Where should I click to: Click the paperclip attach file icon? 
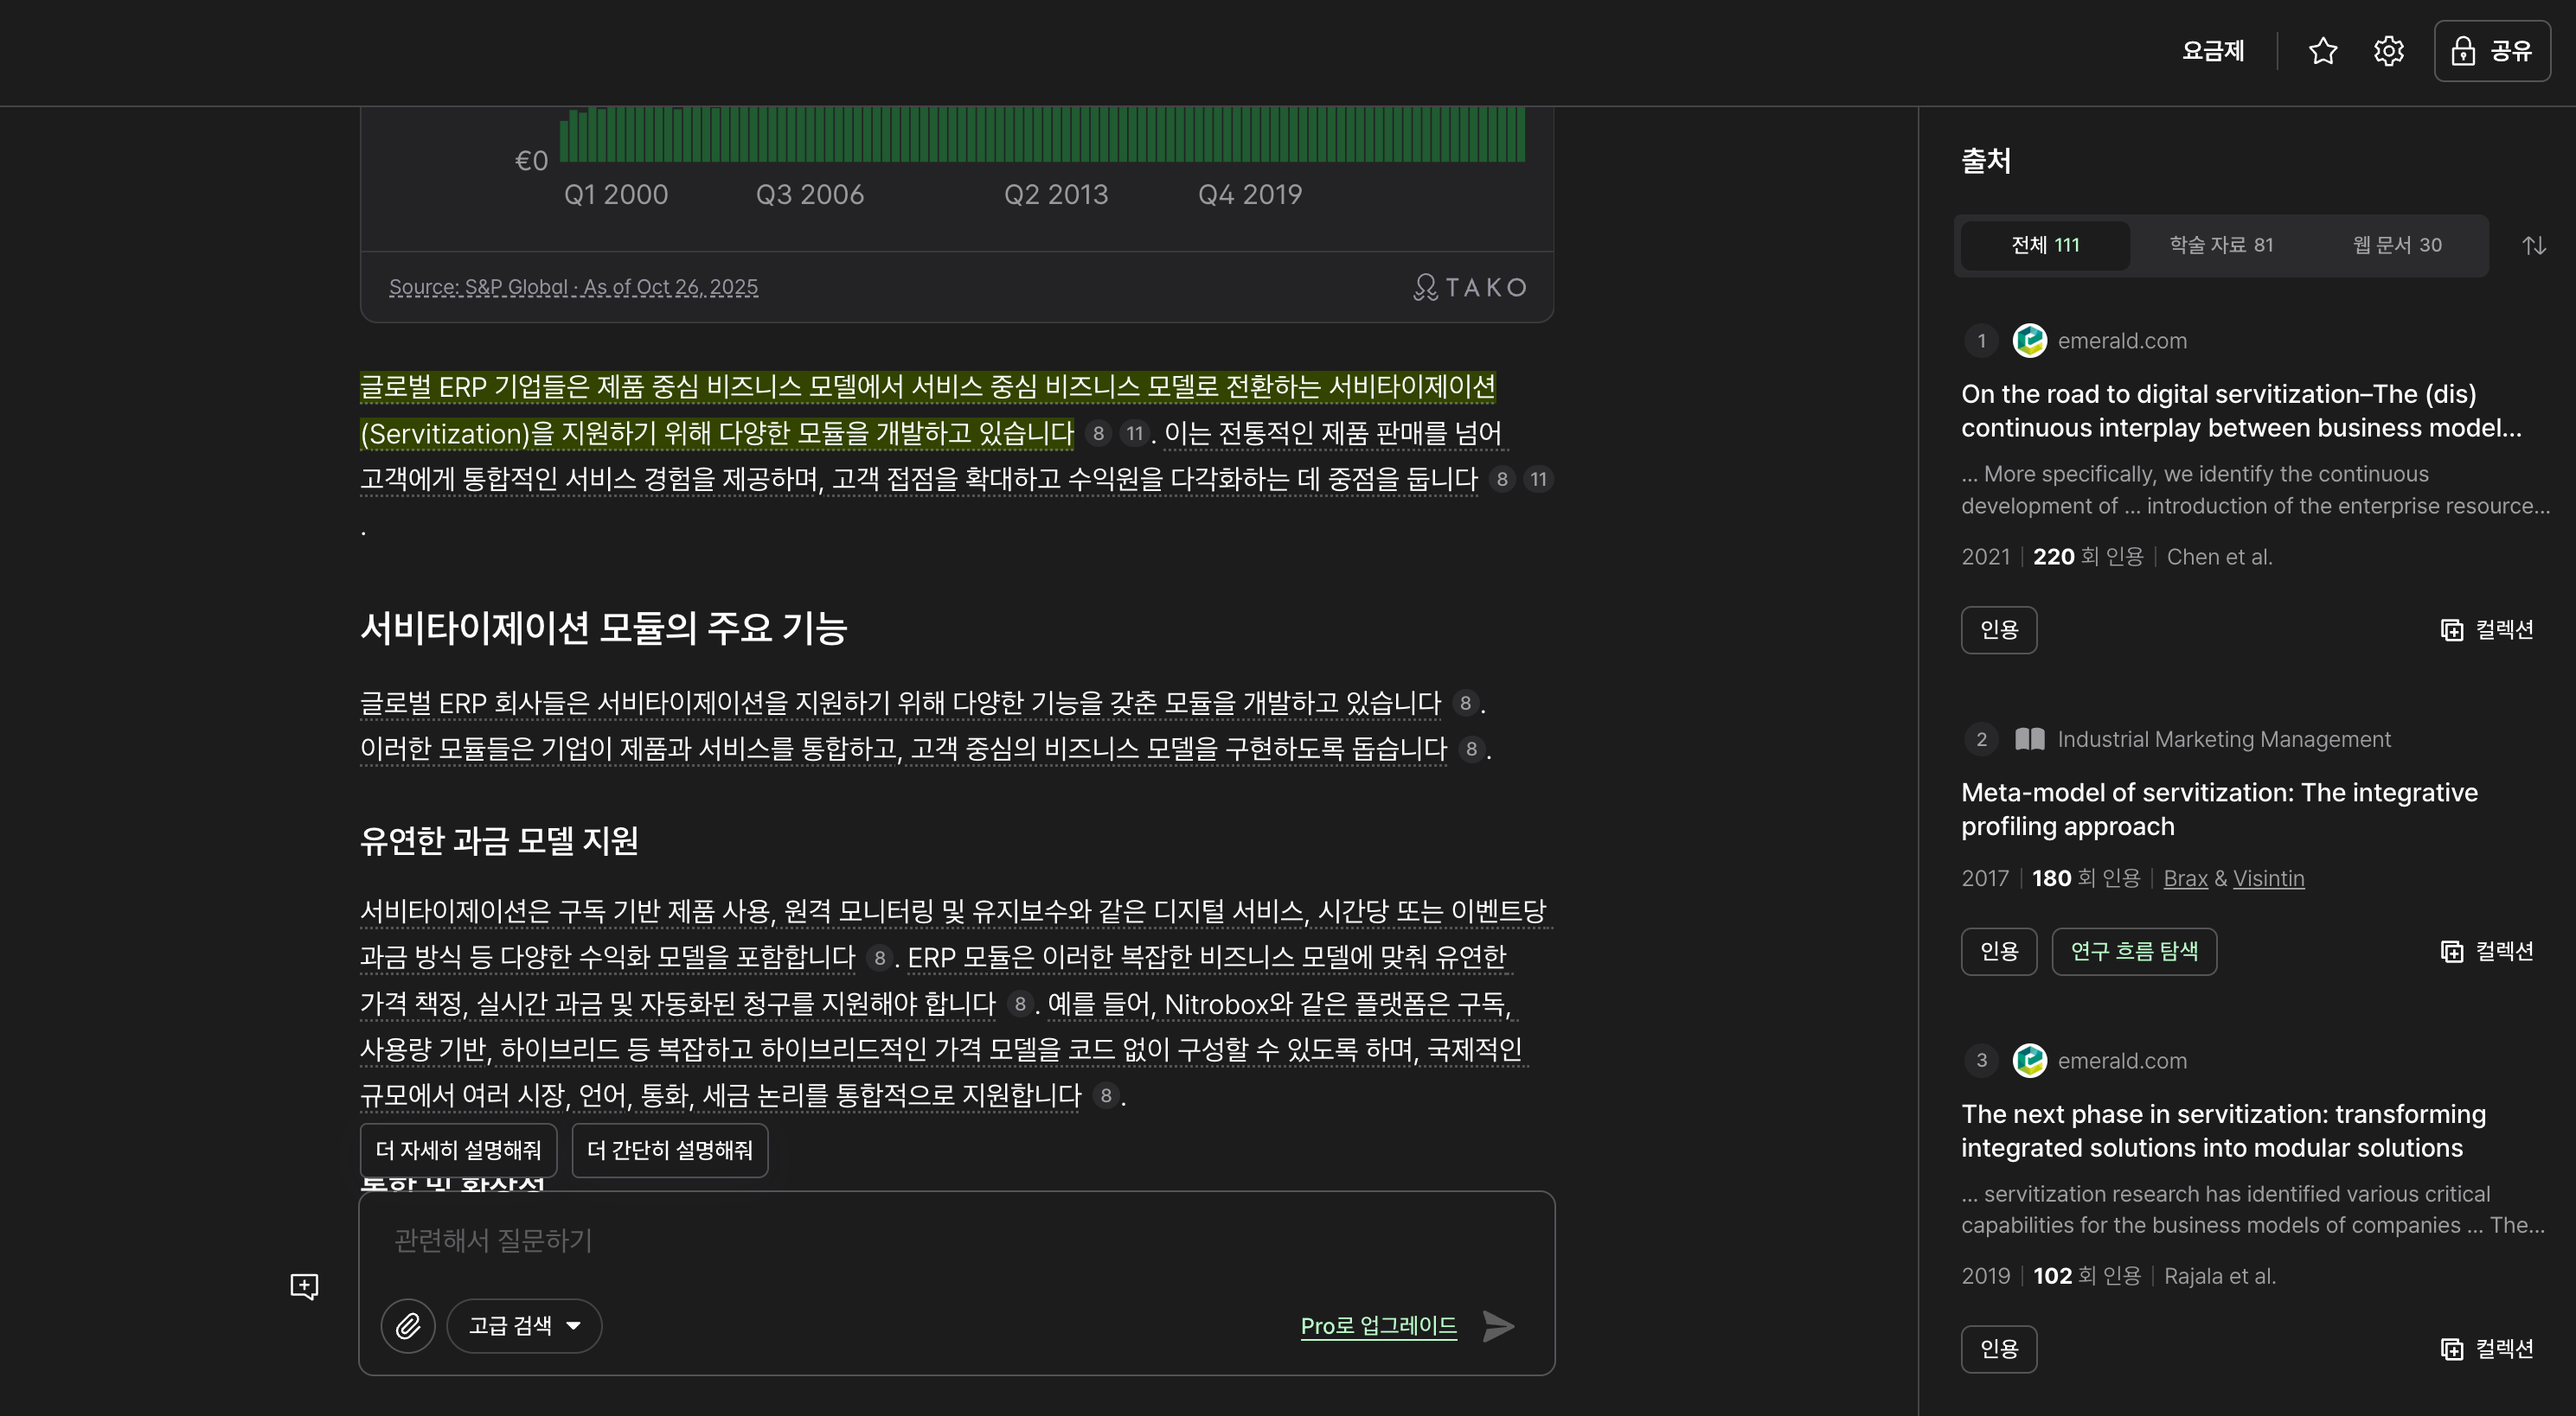pyautogui.click(x=408, y=1326)
